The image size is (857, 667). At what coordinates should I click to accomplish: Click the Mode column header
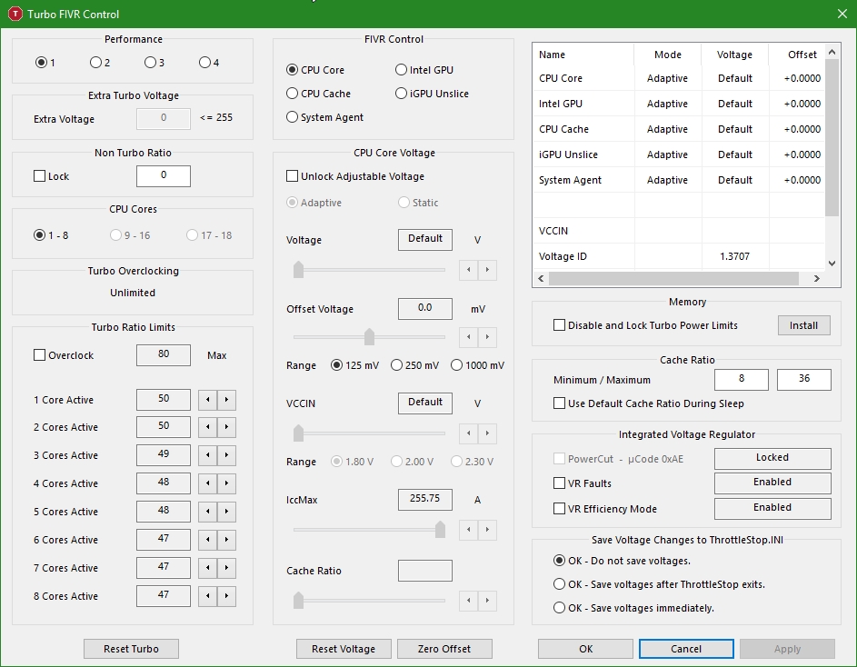point(668,55)
